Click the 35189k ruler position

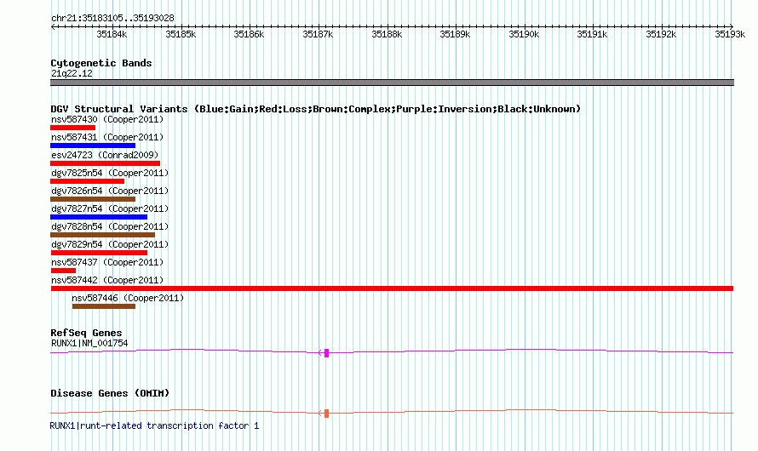tap(455, 34)
